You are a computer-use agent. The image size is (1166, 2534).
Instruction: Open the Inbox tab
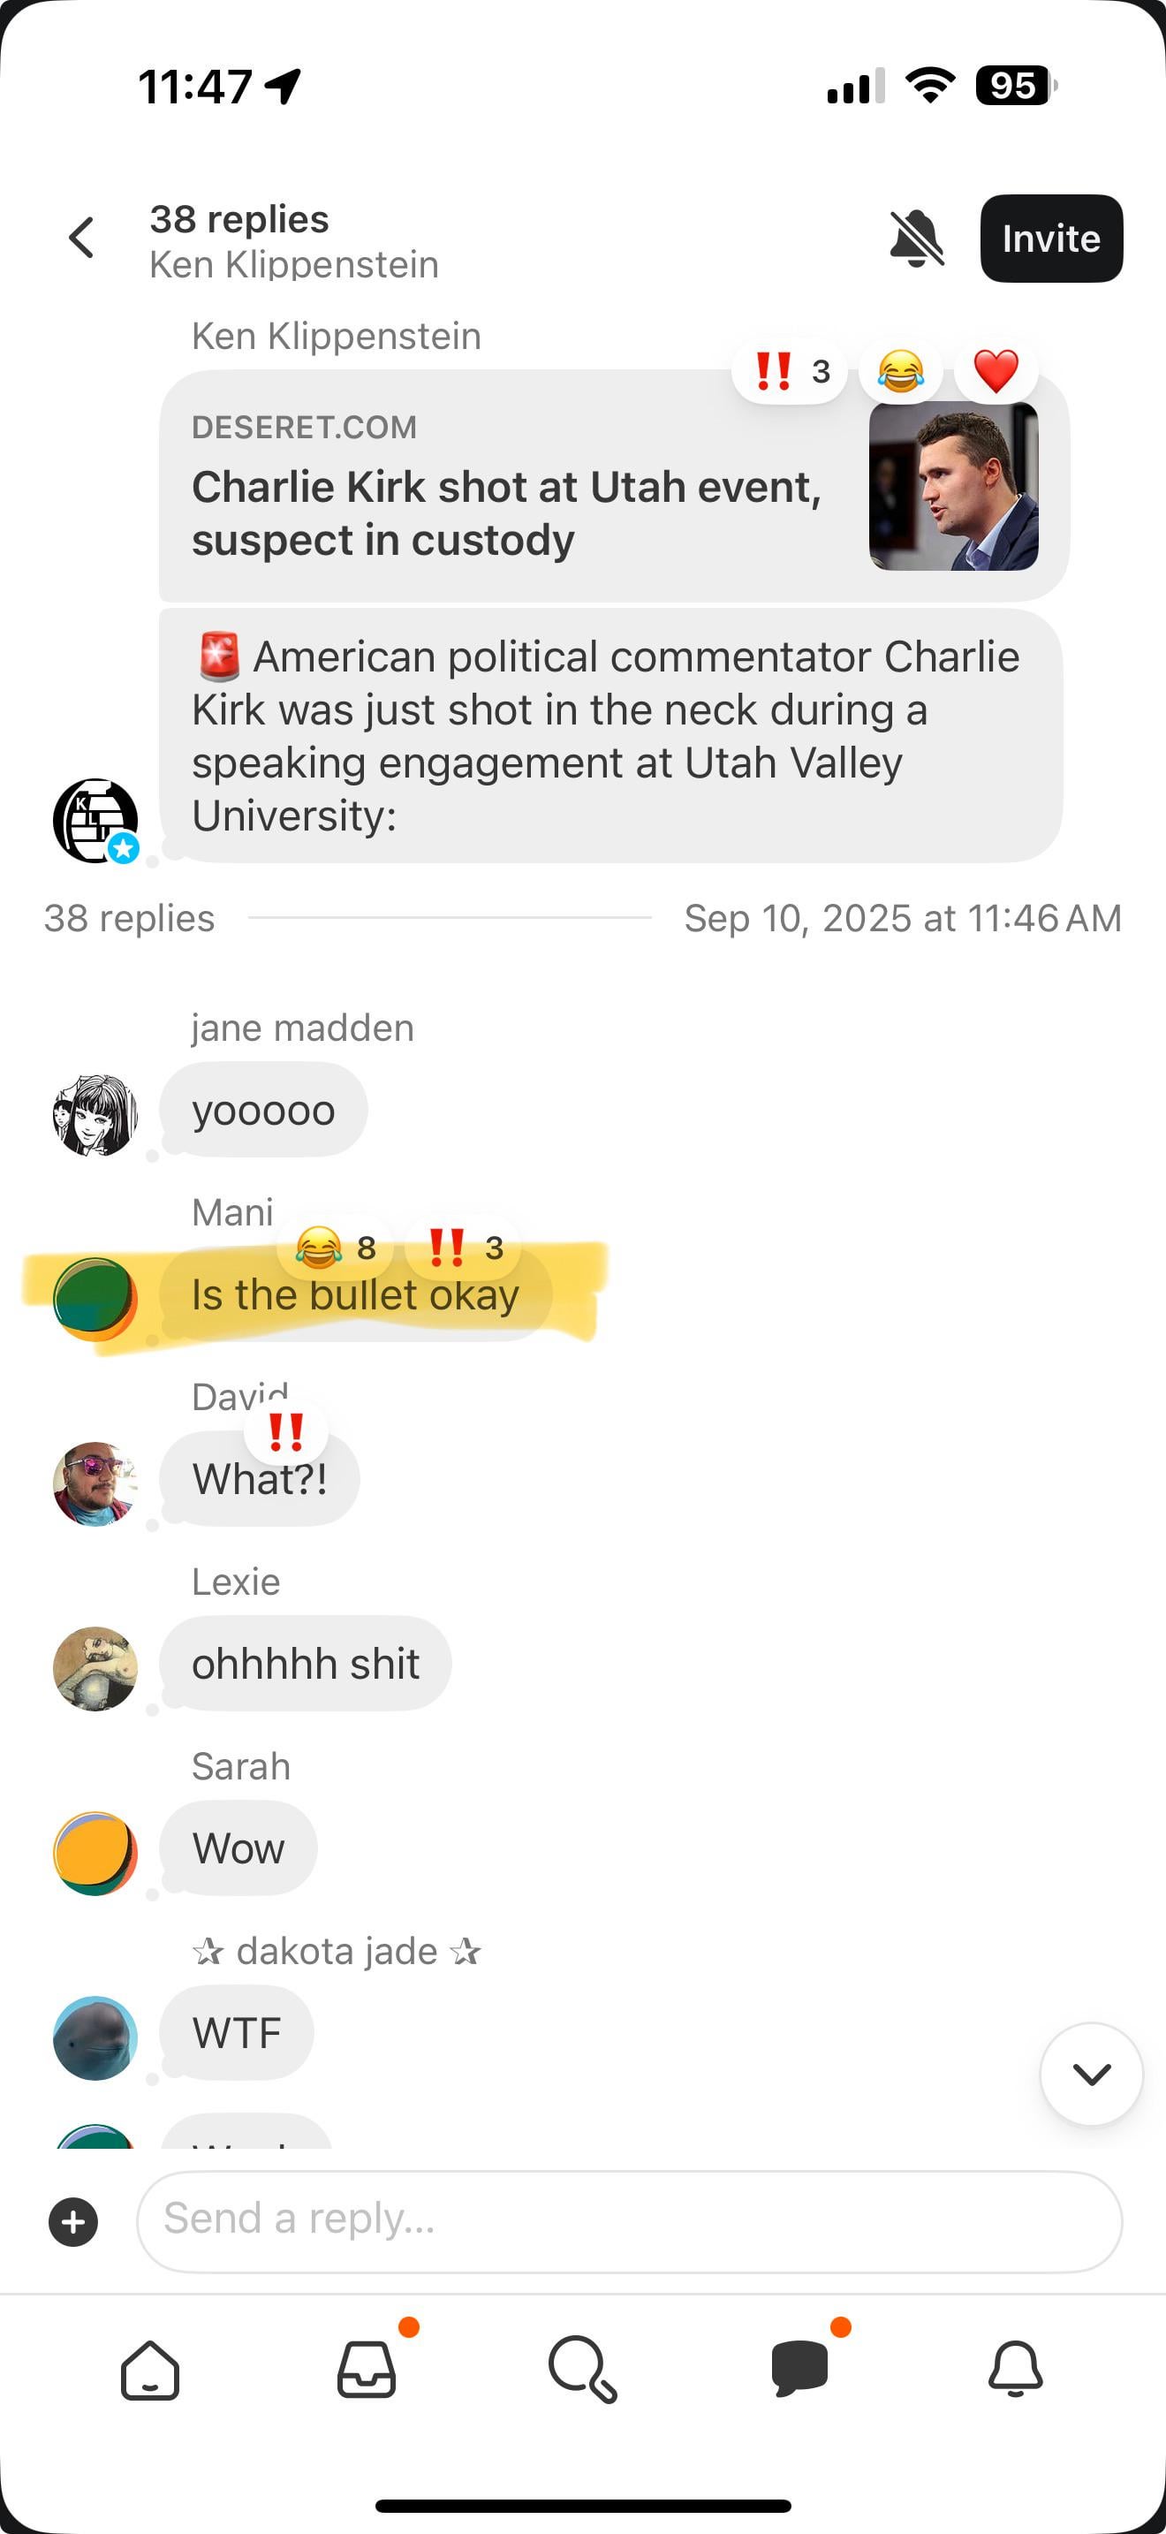click(367, 2370)
